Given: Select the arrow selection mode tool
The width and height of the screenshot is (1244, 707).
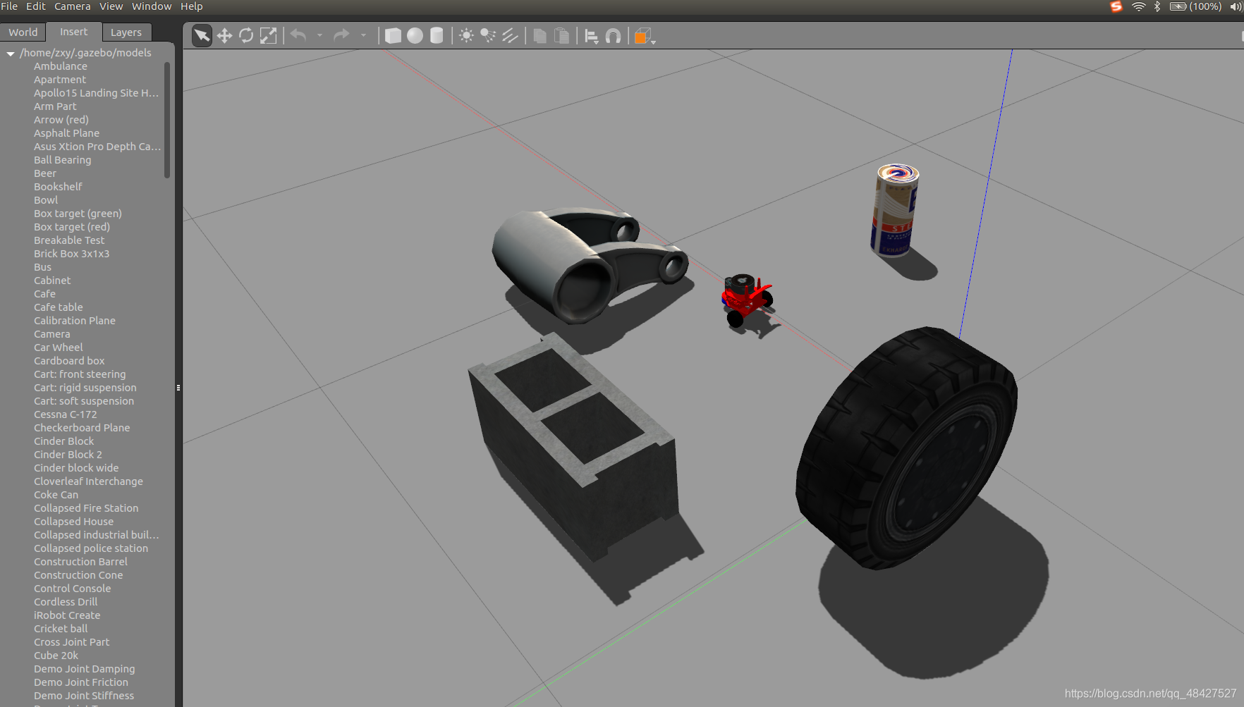Looking at the screenshot, I should (202, 36).
